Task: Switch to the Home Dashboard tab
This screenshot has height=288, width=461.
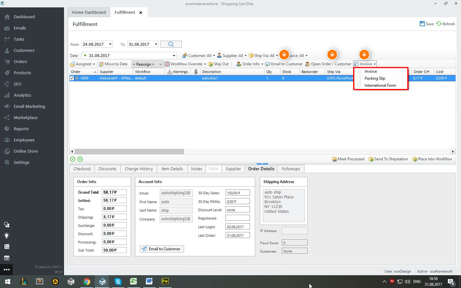Action: pos(89,12)
